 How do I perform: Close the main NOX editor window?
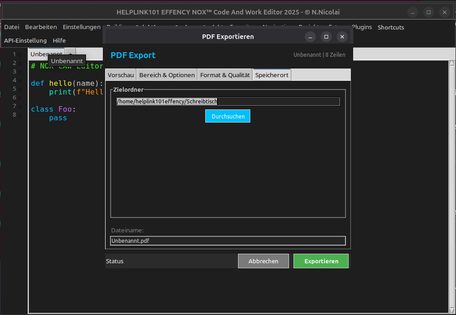[x=445, y=12]
